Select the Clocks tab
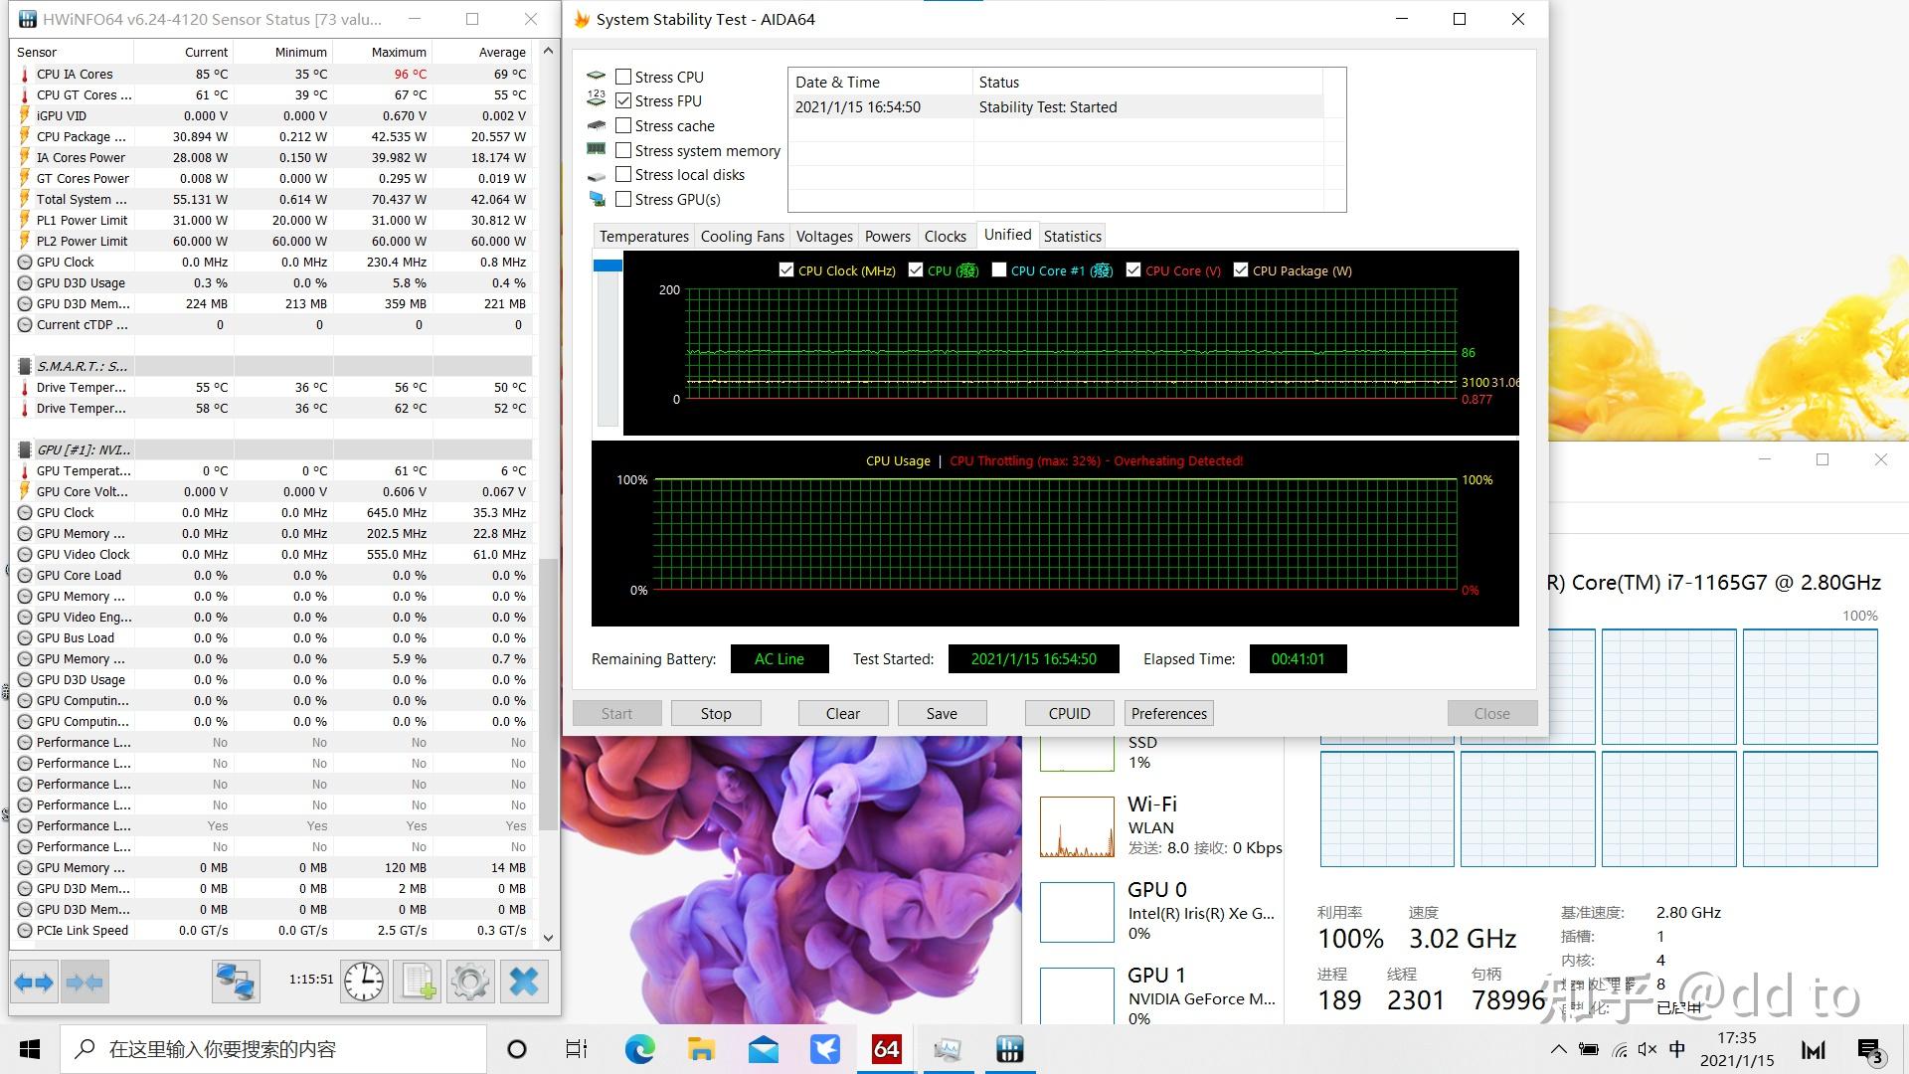Screen dimensions: 1909x1074 click(946, 236)
